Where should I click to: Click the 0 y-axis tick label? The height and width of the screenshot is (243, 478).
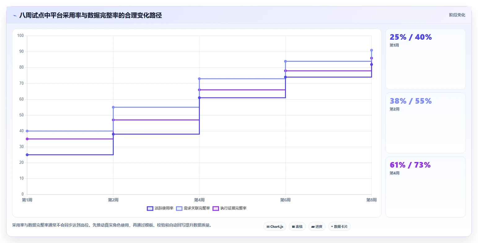coord(23,194)
